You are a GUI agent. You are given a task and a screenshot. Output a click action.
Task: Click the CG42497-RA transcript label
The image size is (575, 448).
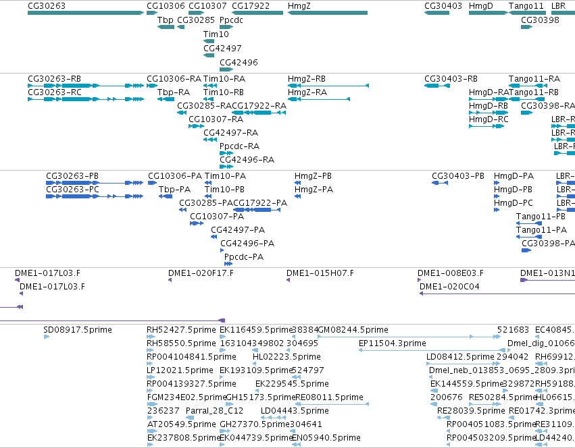[x=230, y=133]
